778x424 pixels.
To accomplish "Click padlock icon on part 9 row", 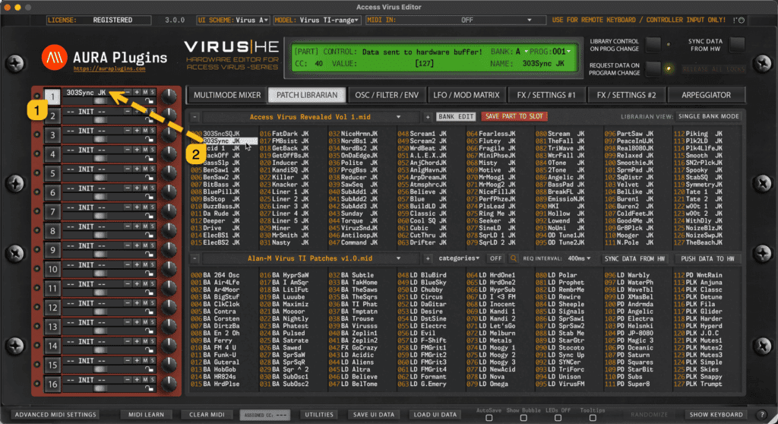I will point(149,254).
